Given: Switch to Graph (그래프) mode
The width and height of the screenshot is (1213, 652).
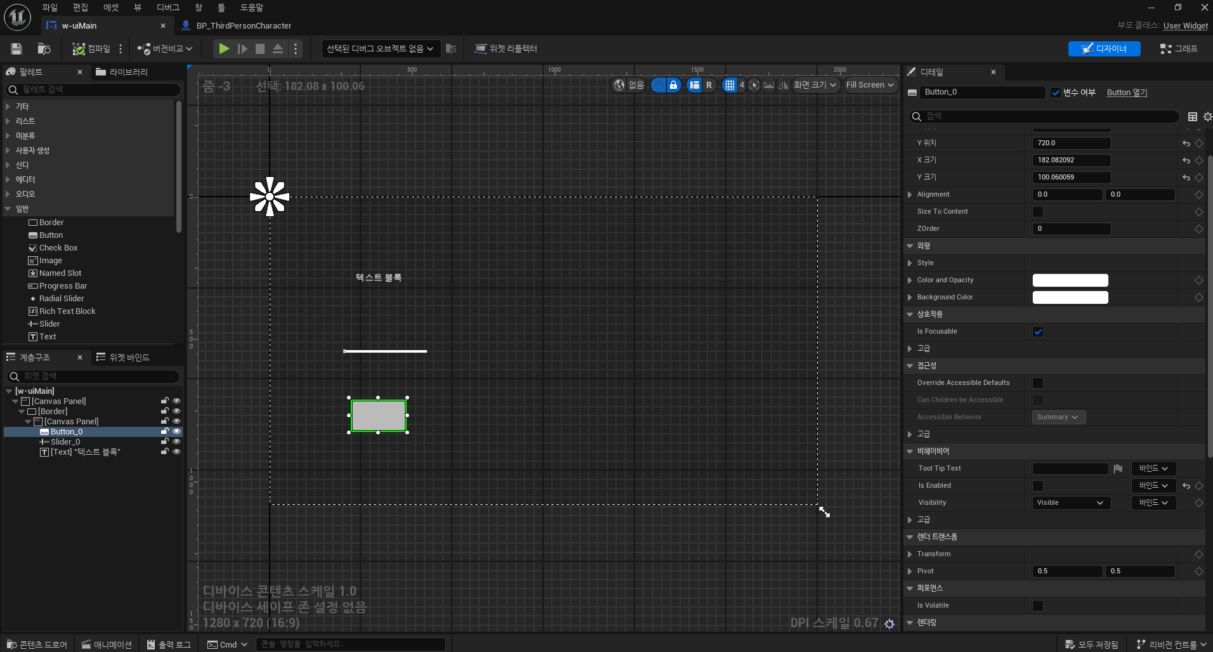Looking at the screenshot, I should pyautogui.click(x=1179, y=49).
